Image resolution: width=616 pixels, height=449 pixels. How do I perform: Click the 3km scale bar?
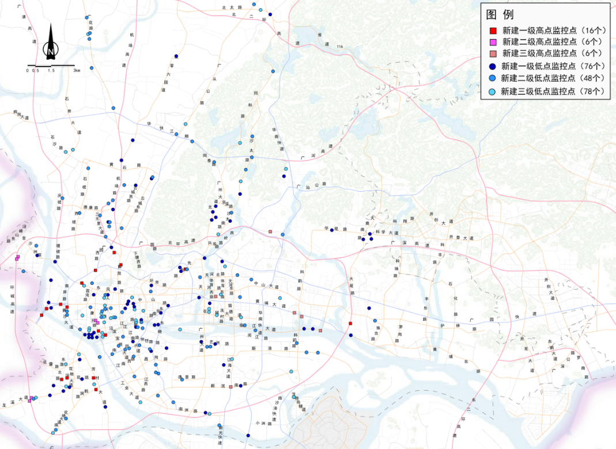point(51,66)
